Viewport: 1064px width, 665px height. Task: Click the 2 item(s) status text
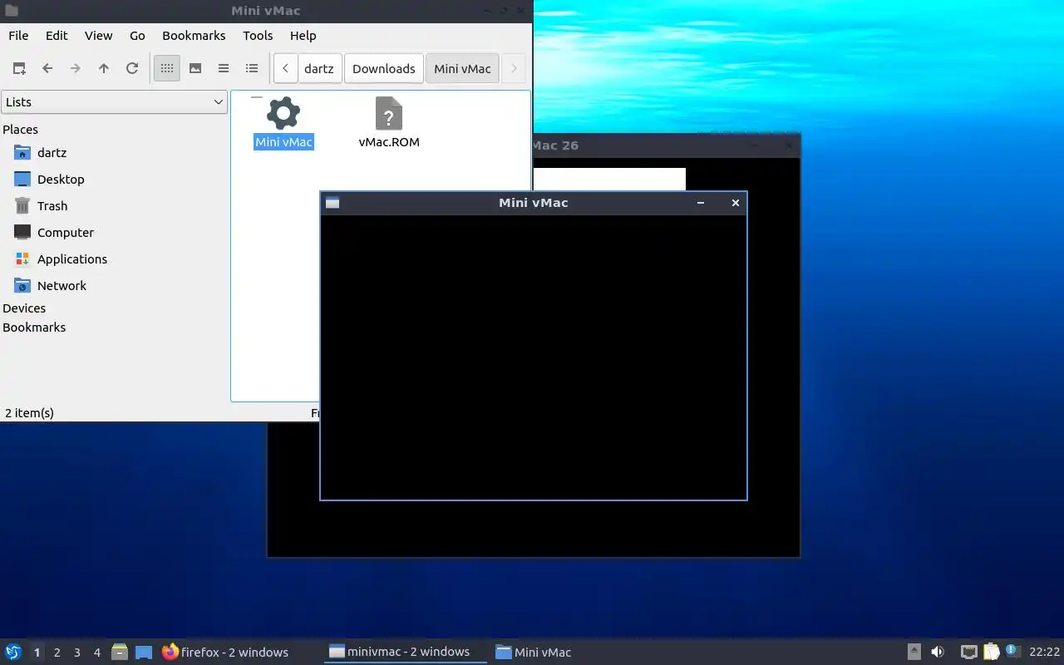(30, 412)
